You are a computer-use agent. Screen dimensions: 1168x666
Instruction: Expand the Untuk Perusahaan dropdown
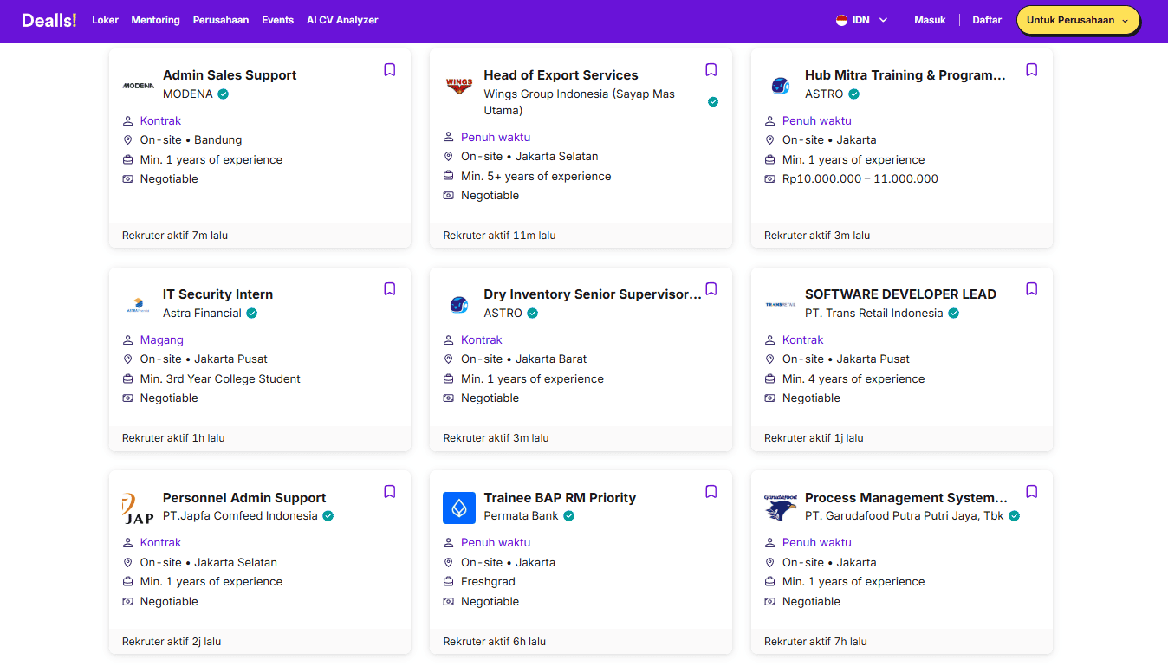click(x=1078, y=20)
